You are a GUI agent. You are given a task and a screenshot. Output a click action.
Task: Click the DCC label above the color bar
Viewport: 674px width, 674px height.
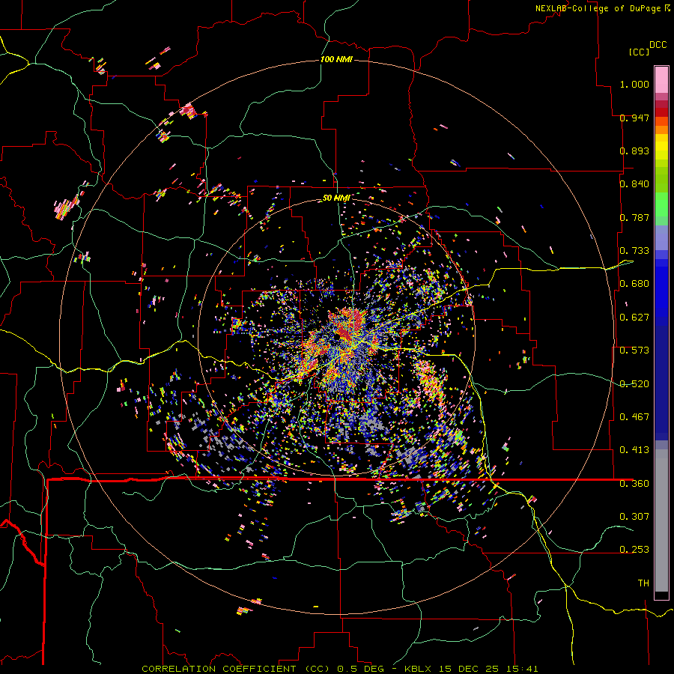click(658, 45)
